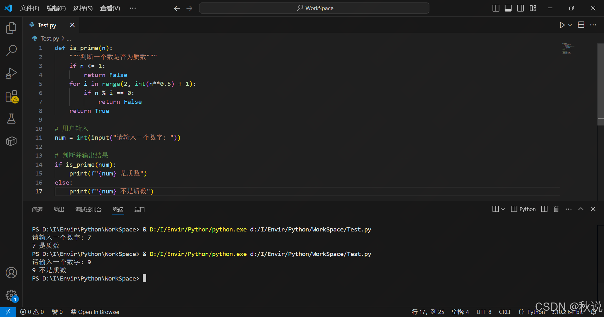Image resolution: width=604 pixels, height=317 pixels.
Task: Open the 查看(V) menu
Action: 110,8
